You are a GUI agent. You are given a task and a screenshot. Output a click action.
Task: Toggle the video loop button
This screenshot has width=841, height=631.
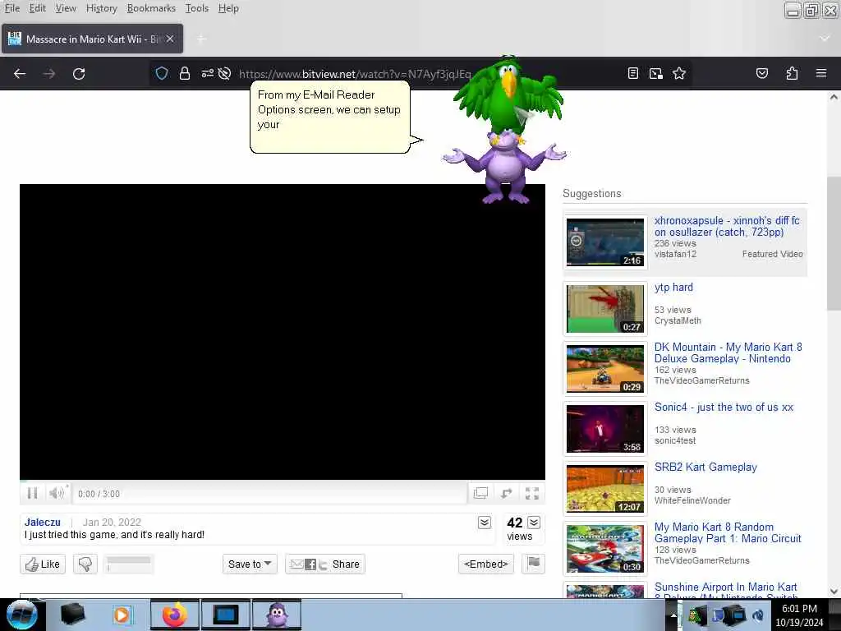(506, 493)
